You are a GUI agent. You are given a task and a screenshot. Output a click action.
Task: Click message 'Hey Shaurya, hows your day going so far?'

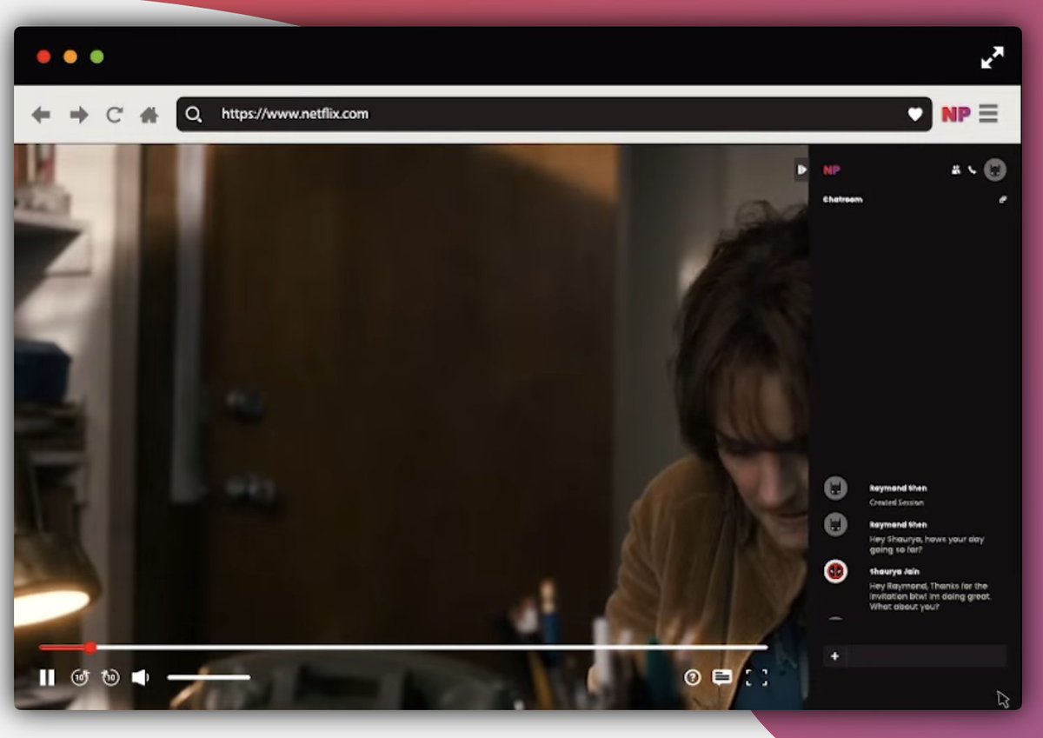pos(927,544)
